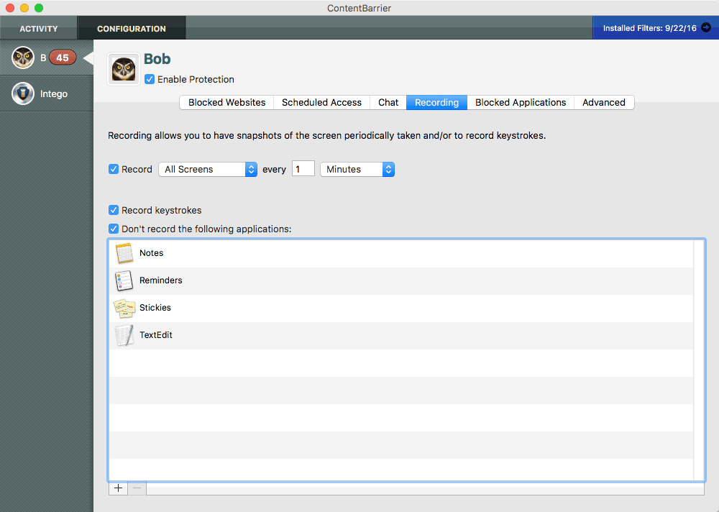719x512 pixels.
Task: Select the TextEdit row in list
Action: coord(401,335)
